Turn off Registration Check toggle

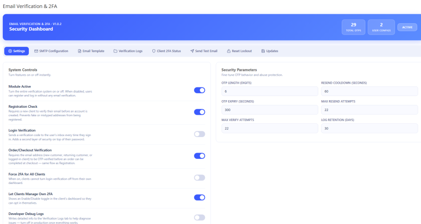tap(200, 112)
